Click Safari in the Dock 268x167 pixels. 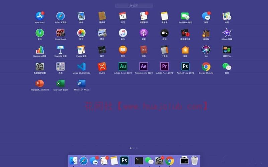coord(84,161)
